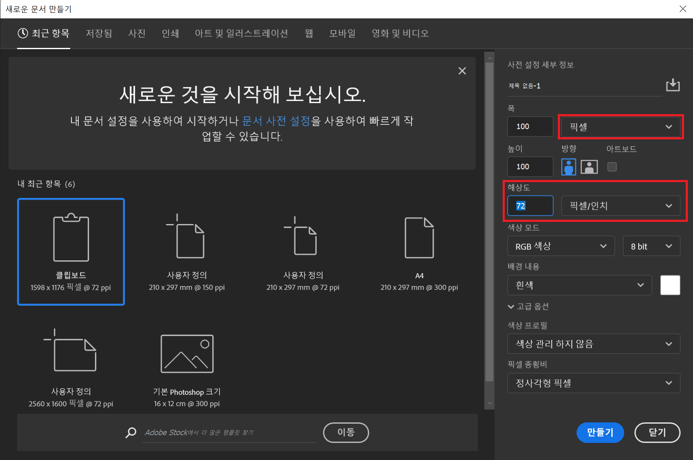
Task: Click the preset list scroll down arrow
Action: (x=490, y=403)
